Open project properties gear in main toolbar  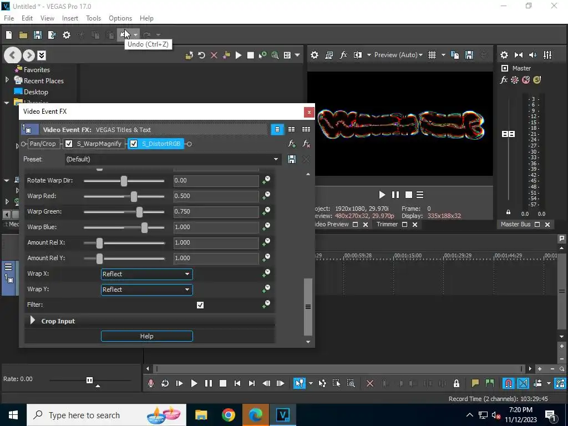coord(67,35)
